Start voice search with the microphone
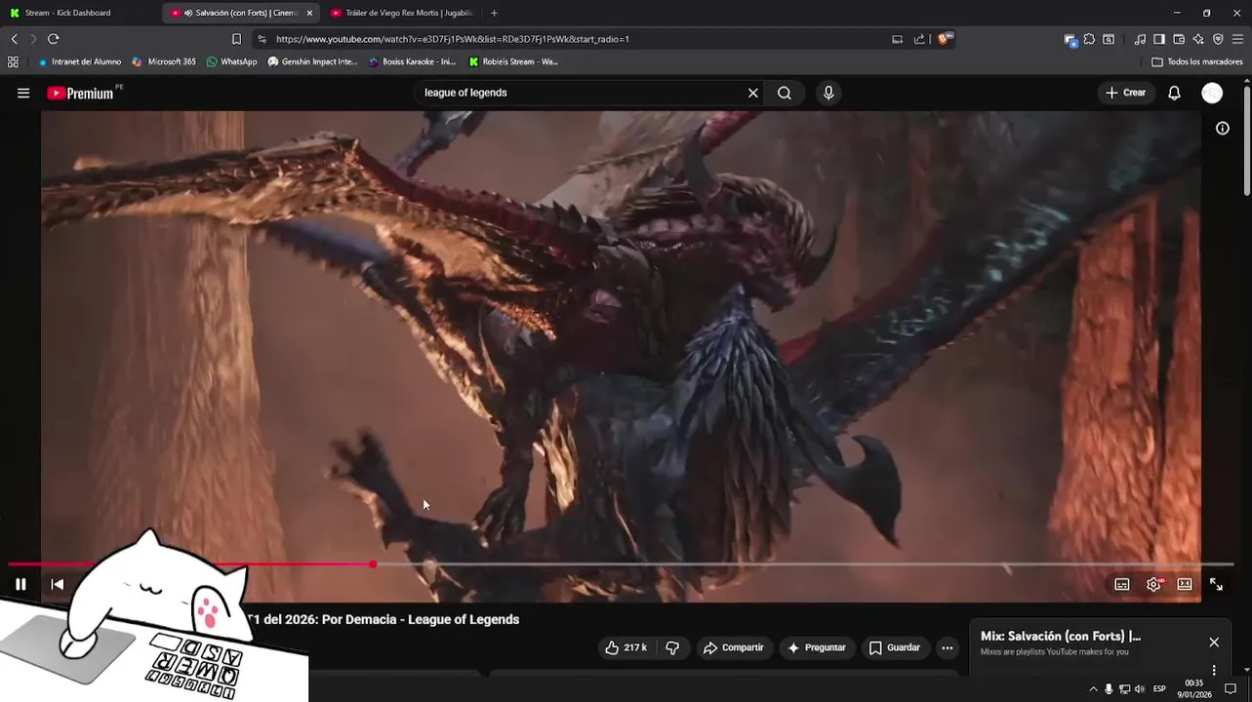 pyautogui.click(x=828, y=93)
